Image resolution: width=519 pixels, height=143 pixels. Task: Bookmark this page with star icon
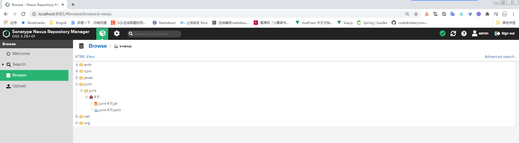tap(416, 14)
